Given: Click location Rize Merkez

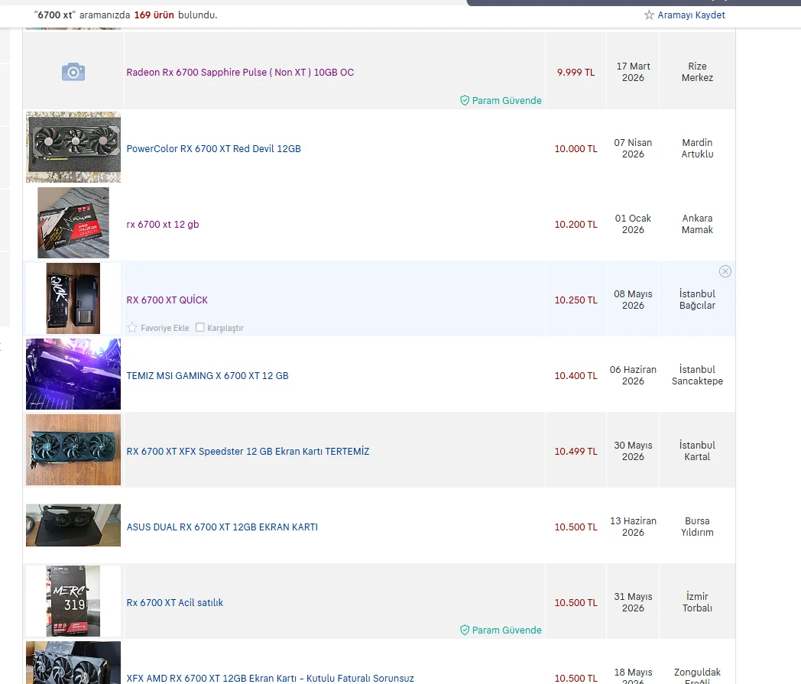Looking at the screenshot, I should click(697, 72).
